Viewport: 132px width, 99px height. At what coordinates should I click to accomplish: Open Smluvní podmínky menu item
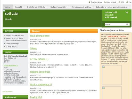(x=59, y=7)
